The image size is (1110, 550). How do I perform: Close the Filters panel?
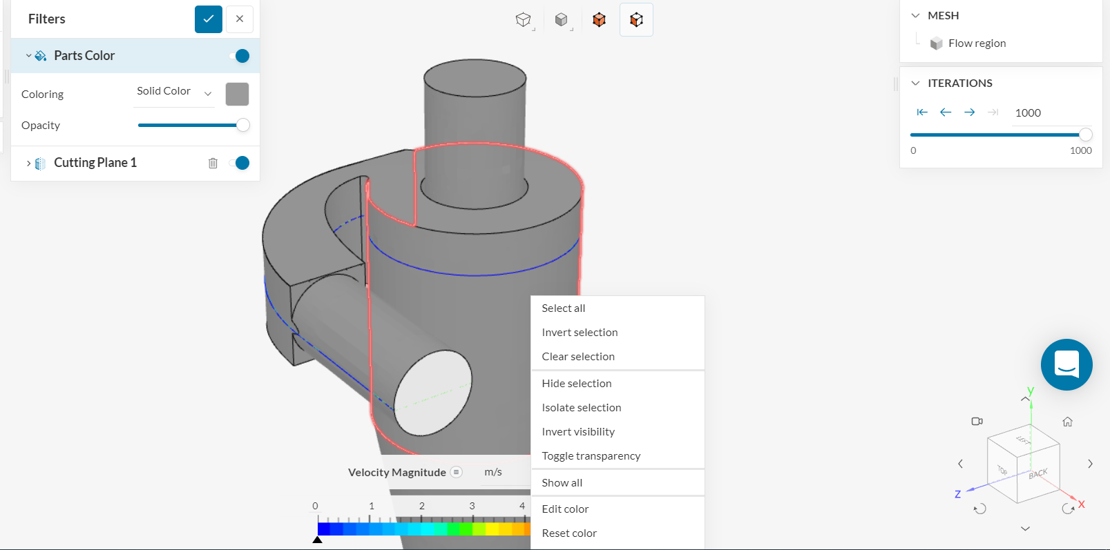[x=239, y=19]
